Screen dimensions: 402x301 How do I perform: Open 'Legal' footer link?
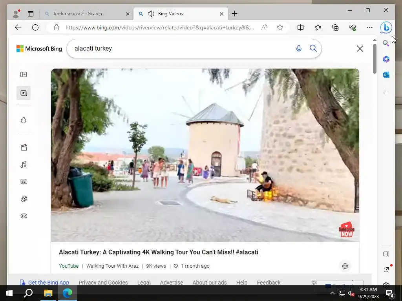coord(144,283)
